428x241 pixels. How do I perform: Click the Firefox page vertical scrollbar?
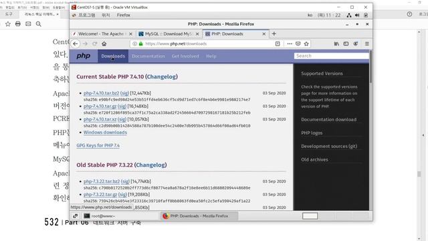tap(370, 130)
